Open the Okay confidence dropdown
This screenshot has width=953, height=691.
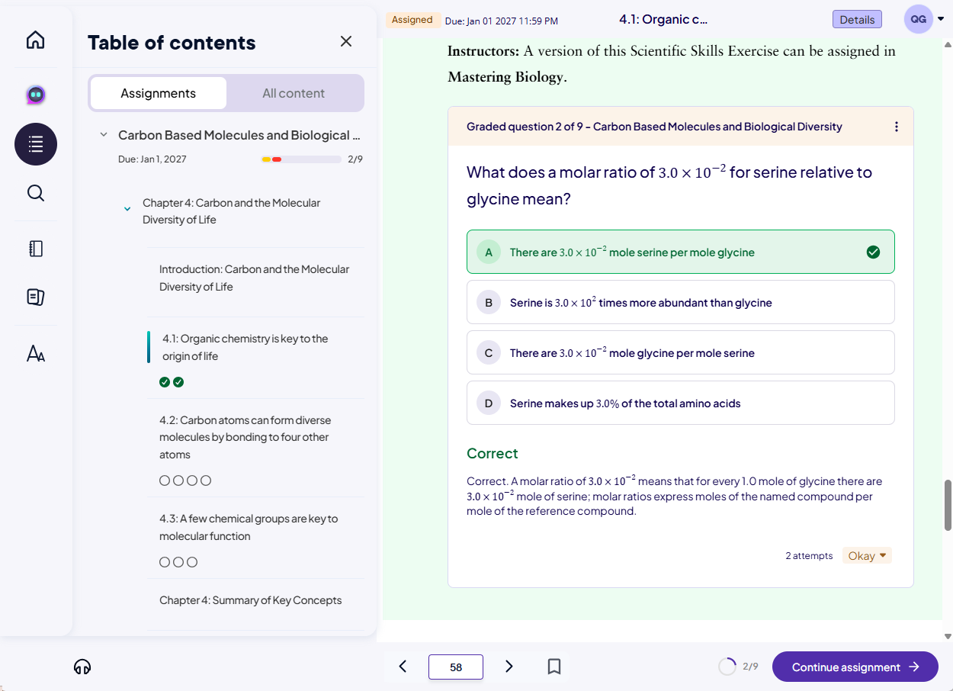[867, 556]
